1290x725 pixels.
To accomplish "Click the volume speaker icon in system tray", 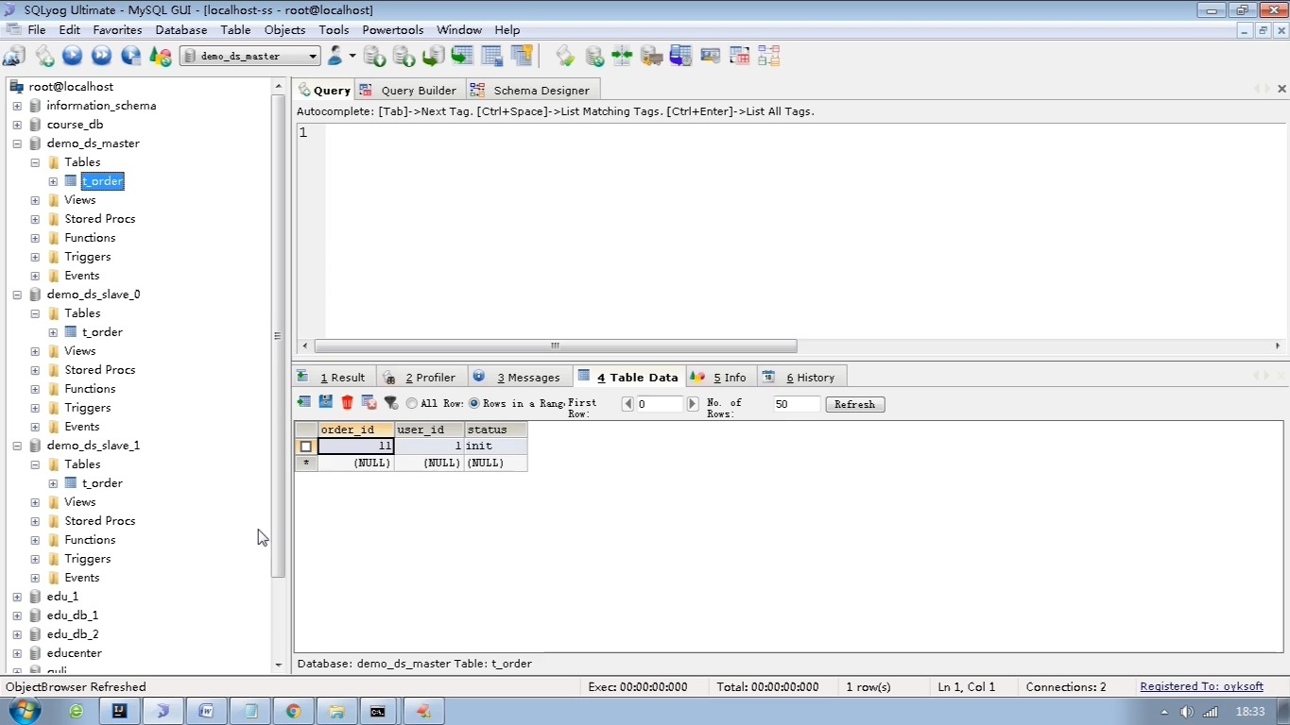I will click(x=1187, y=712).
